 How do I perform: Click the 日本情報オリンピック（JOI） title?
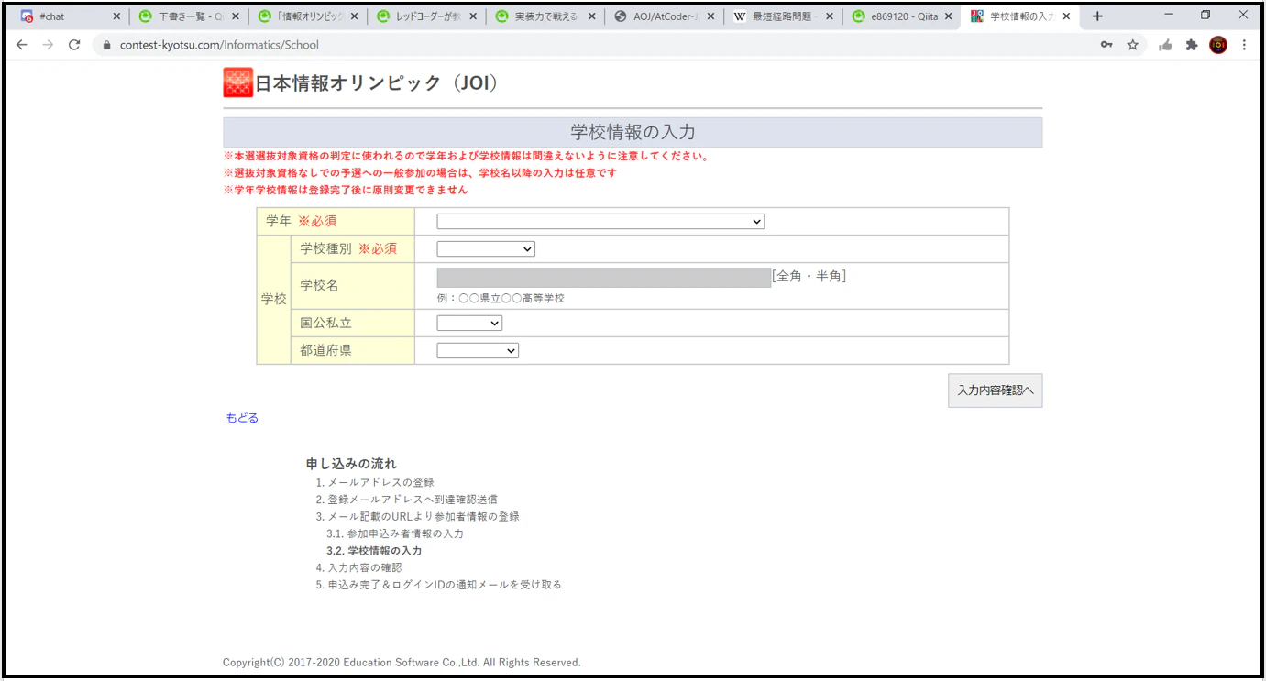pyautogui.click(x=377, y=82)
